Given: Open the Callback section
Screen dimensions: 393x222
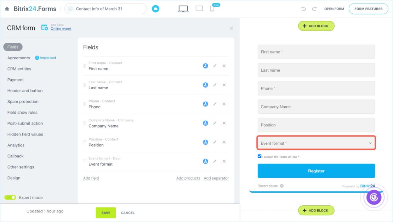Looking at the screenshot, I should (15, 156).
